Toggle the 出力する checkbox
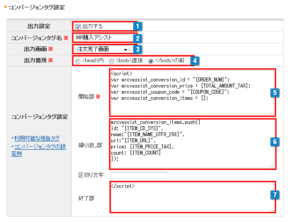The width and height of the screenshot is (288, 222). [x=78, y=27]
